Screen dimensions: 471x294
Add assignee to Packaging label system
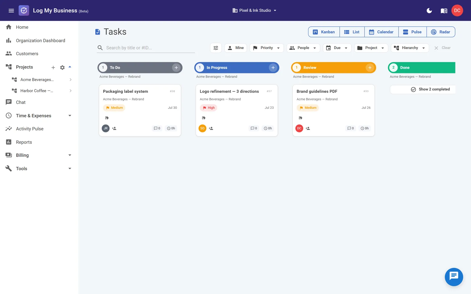click(x=114, y=128)
